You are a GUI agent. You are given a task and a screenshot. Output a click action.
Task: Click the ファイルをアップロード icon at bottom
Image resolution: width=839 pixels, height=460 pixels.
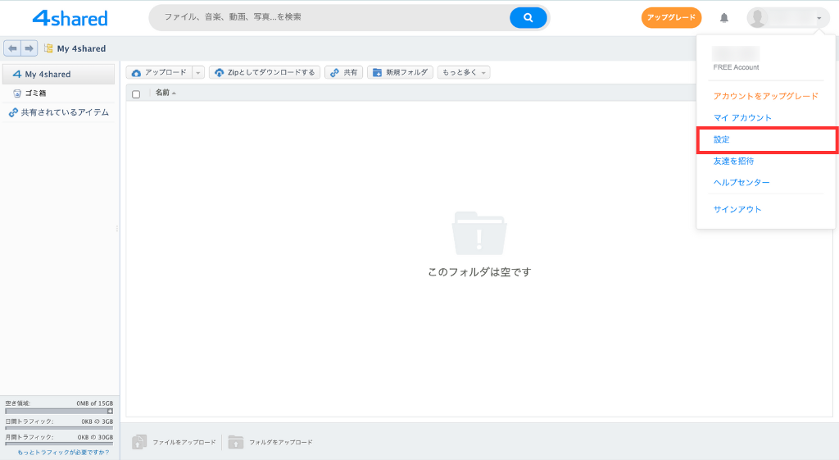tap(140, 442)
